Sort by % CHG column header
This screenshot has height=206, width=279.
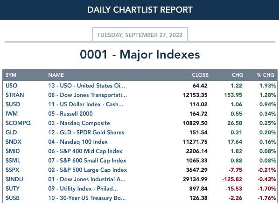pos(265,75)
